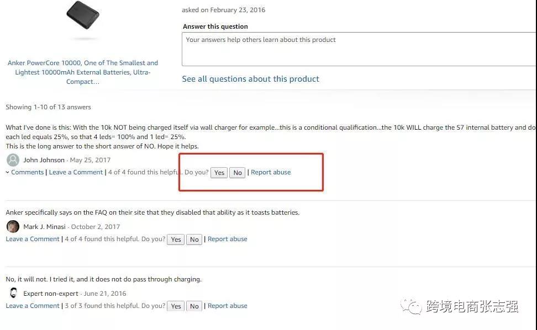537x330 pixels.
Task: Vote No on John Johnson's answer
Action: click(238, 173)
